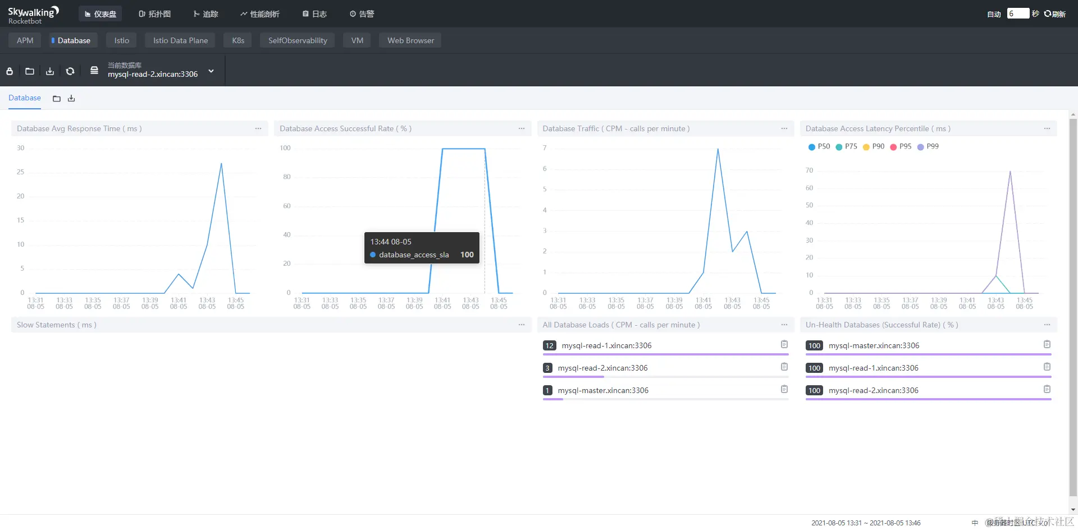Copy mysql-read-1.xincan:3306 in Un-Health Databases
The width and height of the screenshot is (1078, 531).
[x=1047, y=367]
